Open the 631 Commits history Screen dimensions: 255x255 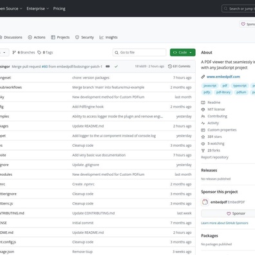tap(179, 66)
